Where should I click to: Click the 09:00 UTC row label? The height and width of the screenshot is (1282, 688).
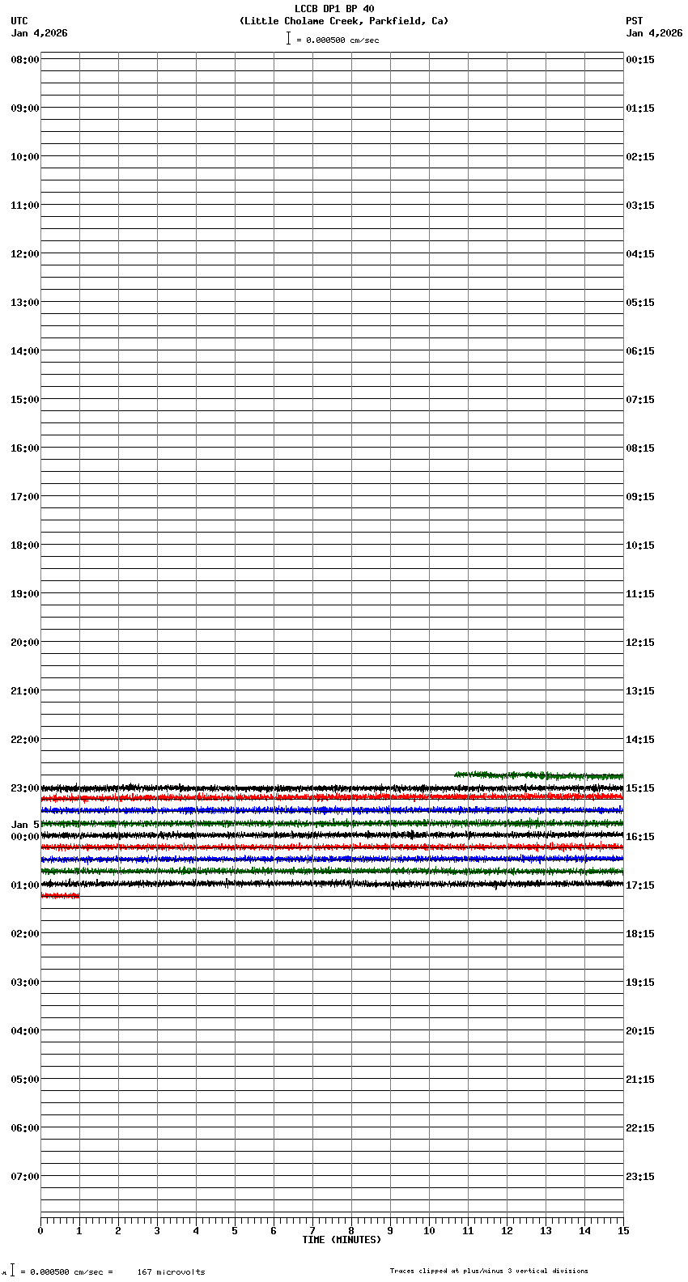[25, 108]
